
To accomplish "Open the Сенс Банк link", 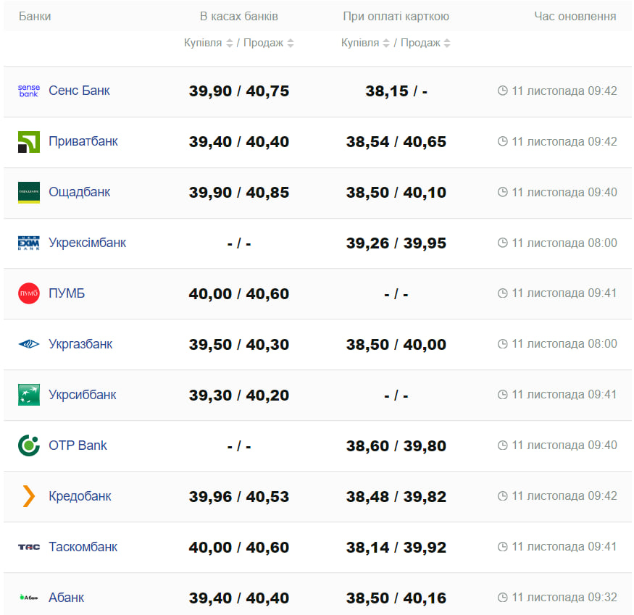I will tap(79, 91).
